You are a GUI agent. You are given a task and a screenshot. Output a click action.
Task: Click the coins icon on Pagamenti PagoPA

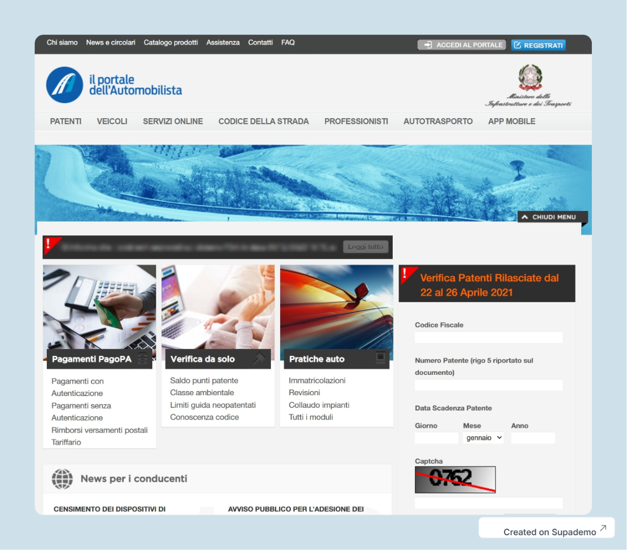[143, 359]
